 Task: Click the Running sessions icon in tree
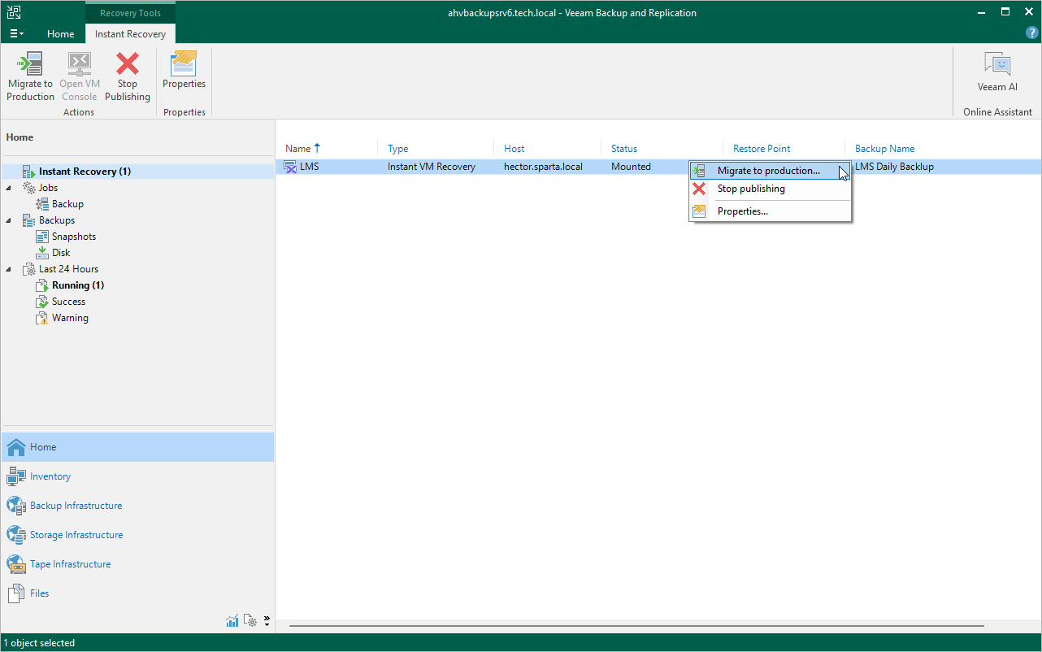click(x=42, y=285)
